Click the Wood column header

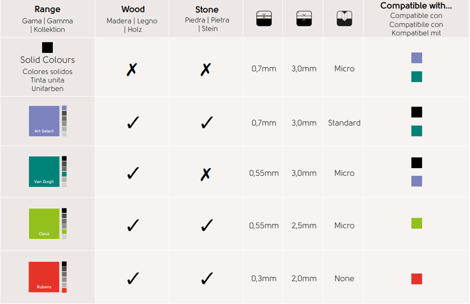coord(132,9)
